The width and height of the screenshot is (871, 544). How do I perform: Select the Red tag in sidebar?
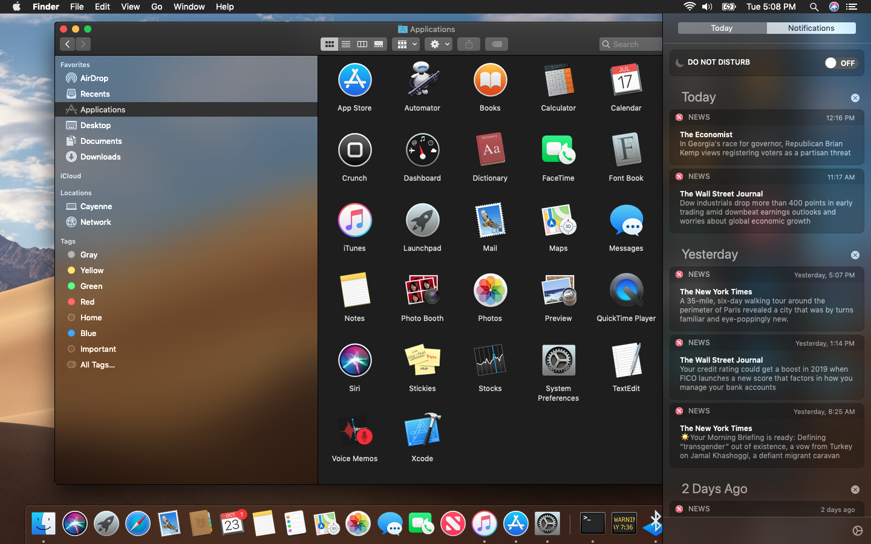pos(87,302)
